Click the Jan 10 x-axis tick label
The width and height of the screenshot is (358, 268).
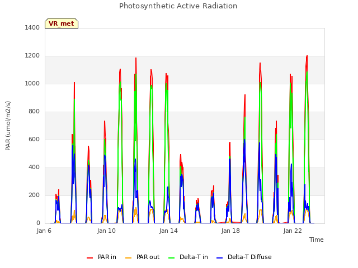point(106,231)
